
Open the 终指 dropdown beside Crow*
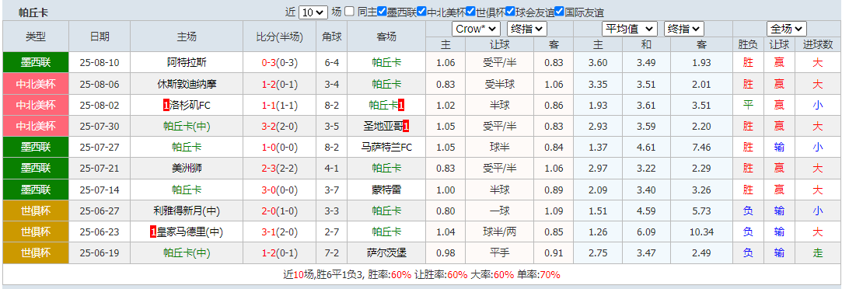527,29
